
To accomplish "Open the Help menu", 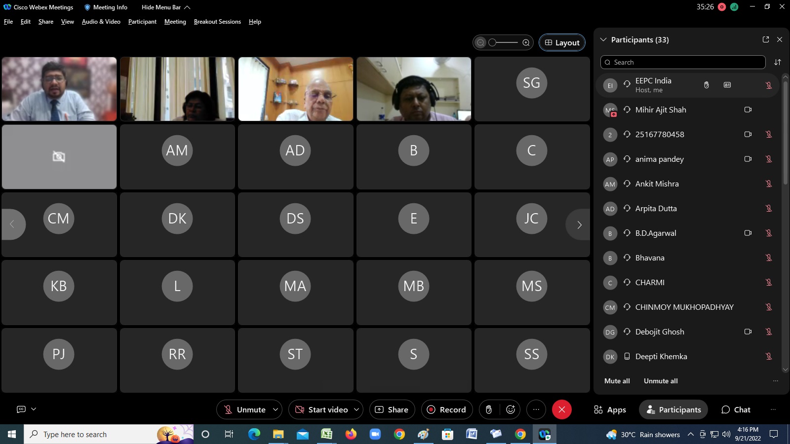I will (x=255, y=22).
